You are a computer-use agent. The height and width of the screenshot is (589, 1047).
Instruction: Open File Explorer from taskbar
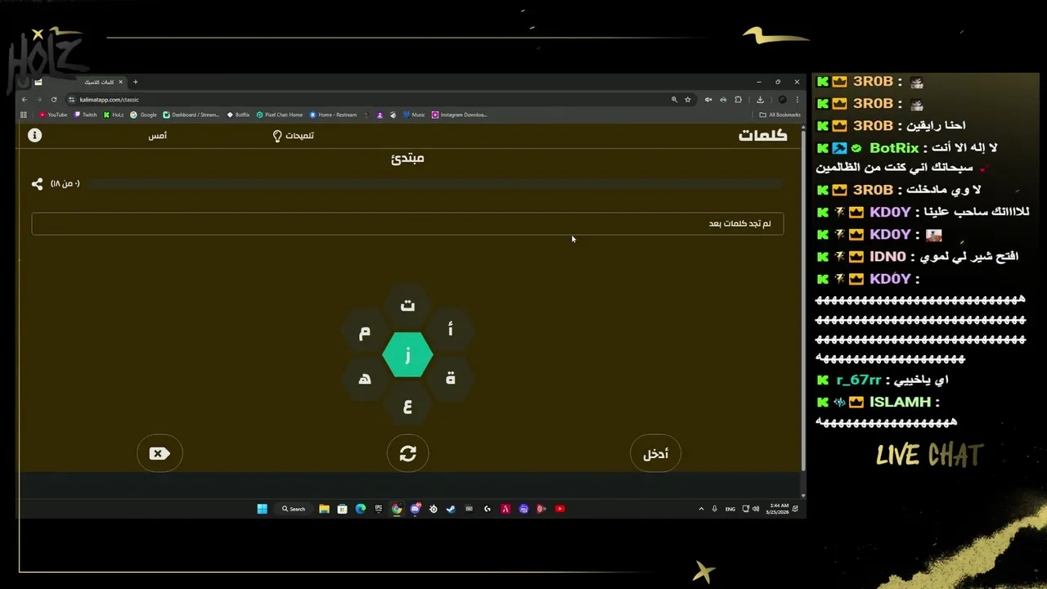(324, 509)
